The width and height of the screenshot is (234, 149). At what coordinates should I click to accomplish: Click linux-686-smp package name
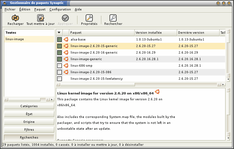pyautogui.click(x=81, y=66)
